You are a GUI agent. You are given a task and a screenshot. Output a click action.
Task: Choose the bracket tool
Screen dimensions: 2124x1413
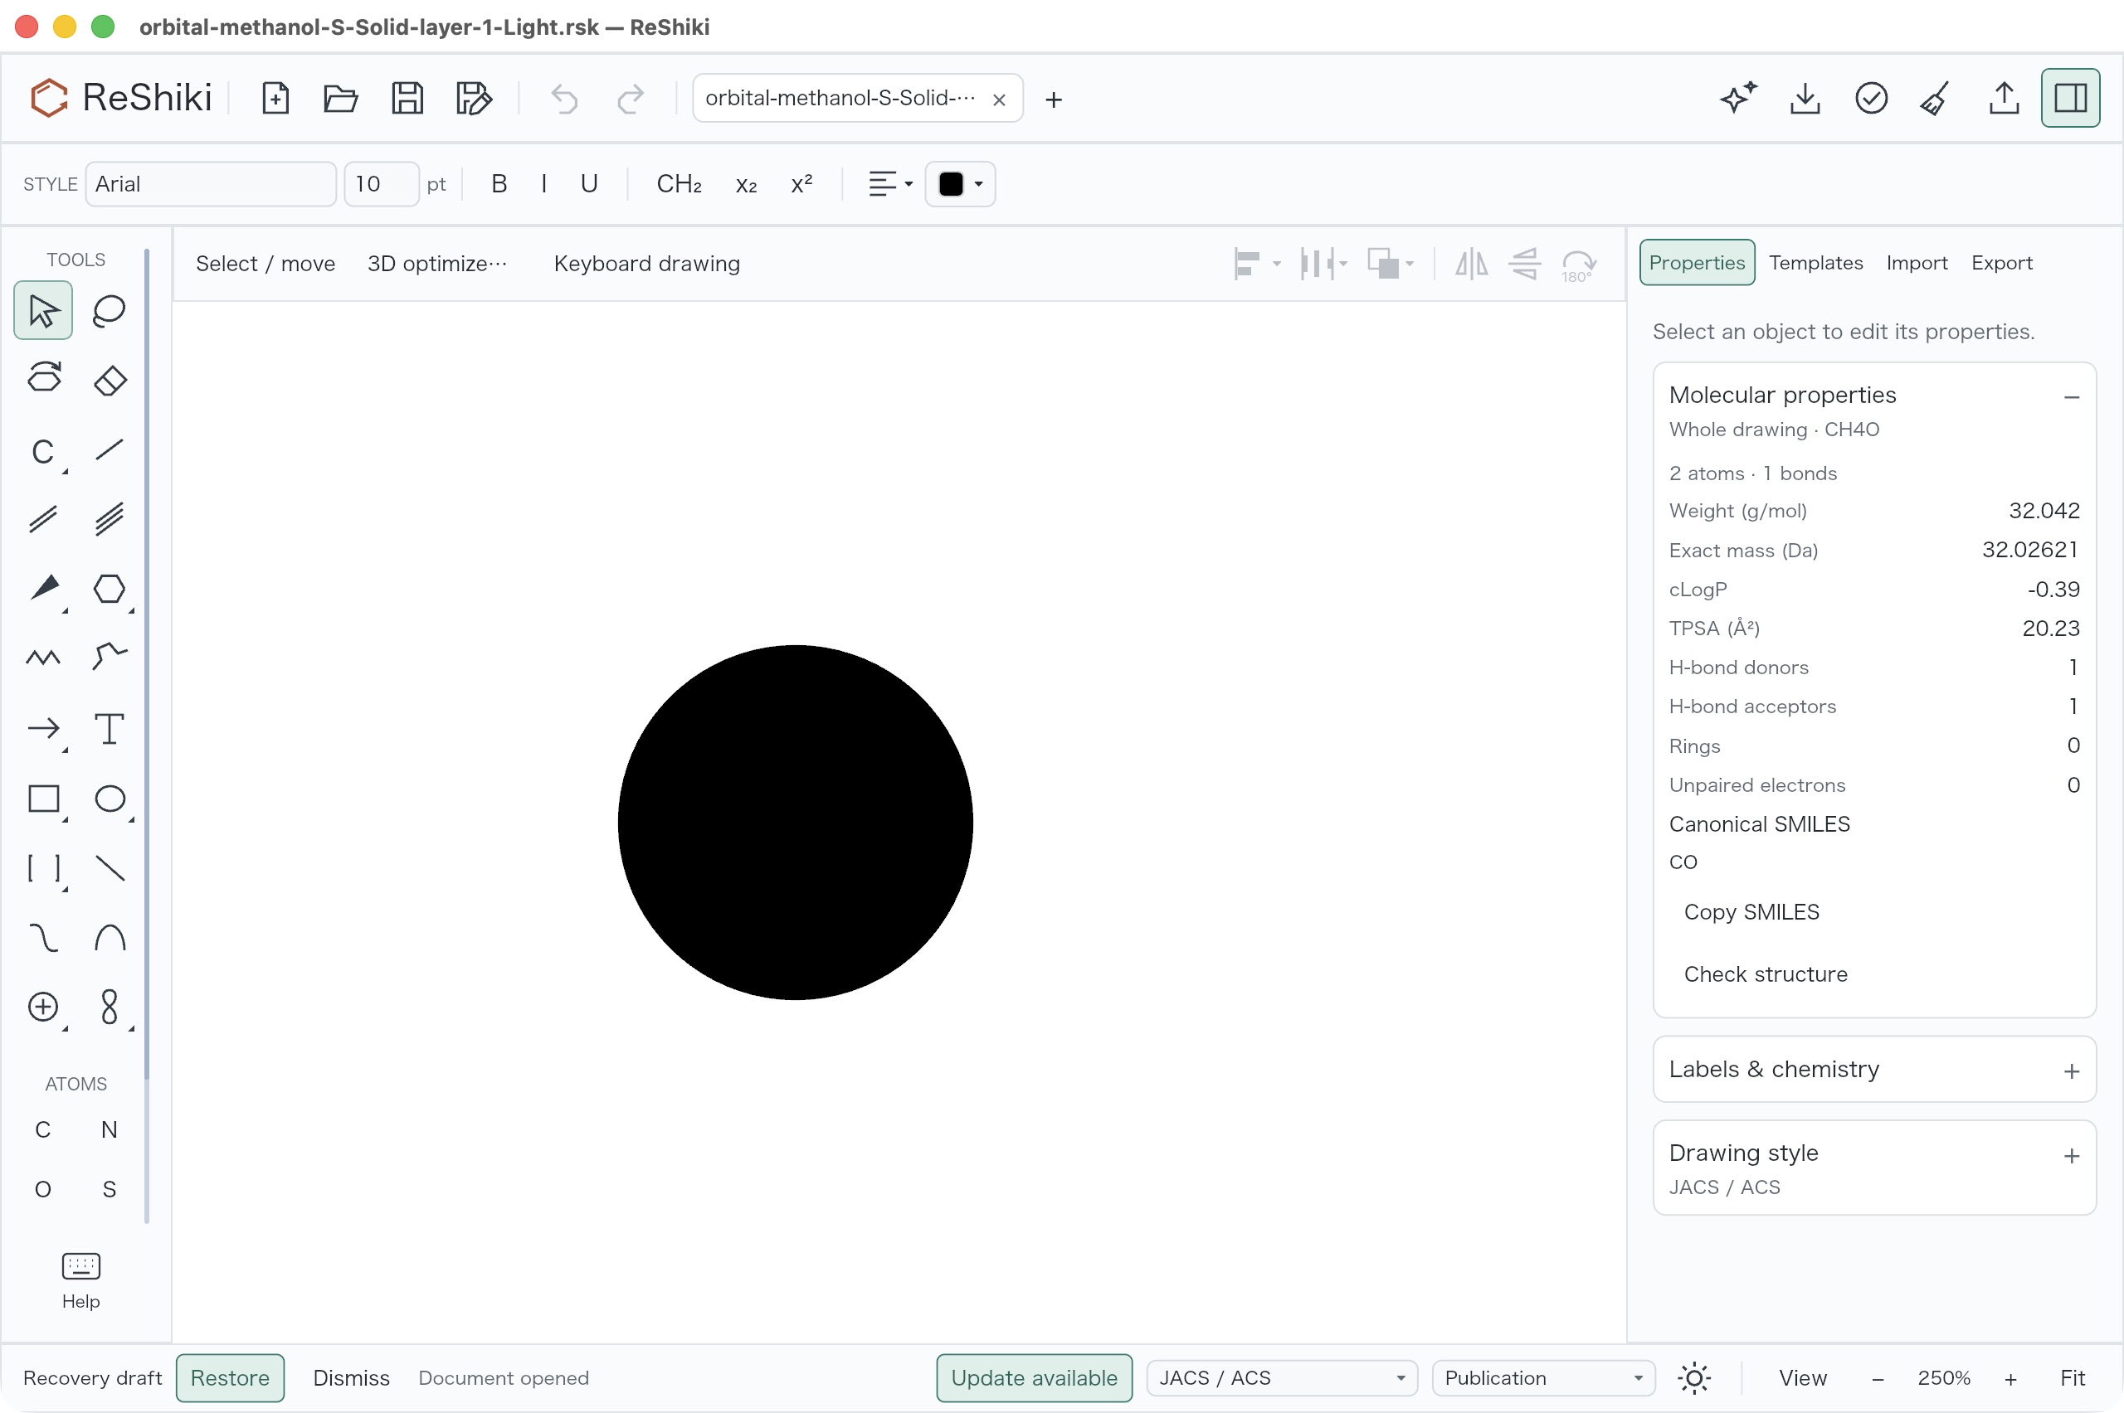[x=43, y=868]
